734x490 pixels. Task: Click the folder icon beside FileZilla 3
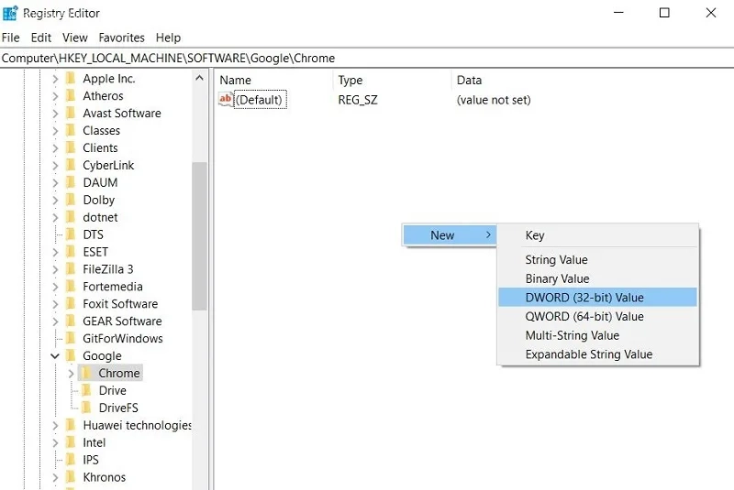pyautogui.click(x=71, y=269)
